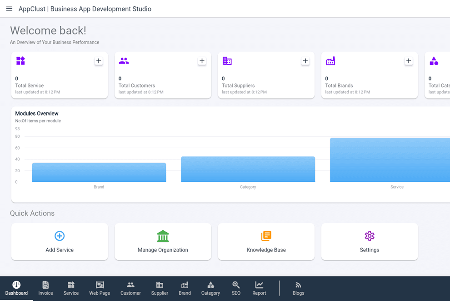Screen dimensions: 450x301
Task: Click the Total Brands label
Action: pyautogui.click(x=339, y=86)
